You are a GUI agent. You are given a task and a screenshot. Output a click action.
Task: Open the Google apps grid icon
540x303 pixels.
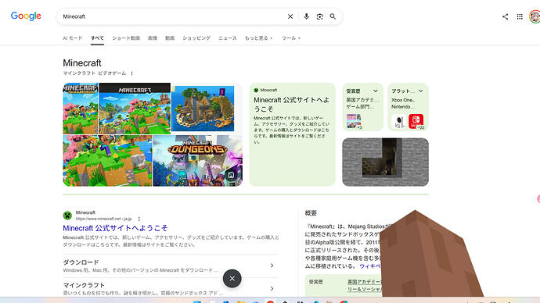pyautogui.click(x=520, y=16)
